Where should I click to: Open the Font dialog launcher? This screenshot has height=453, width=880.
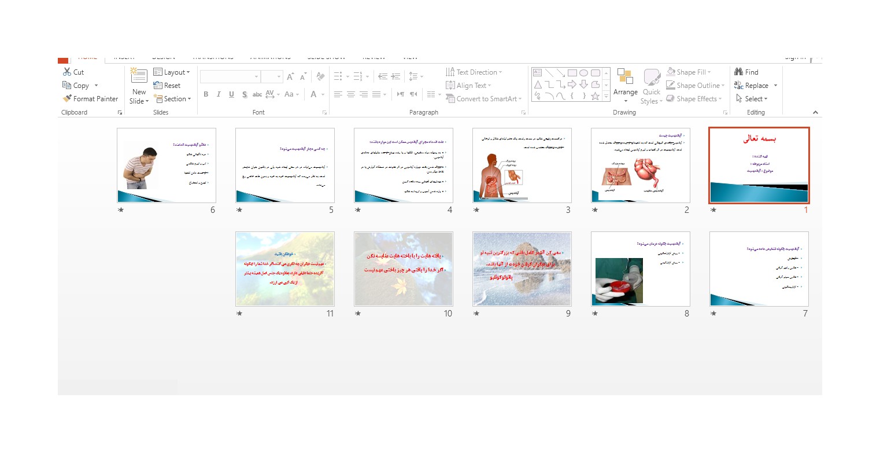pos(324,113)
